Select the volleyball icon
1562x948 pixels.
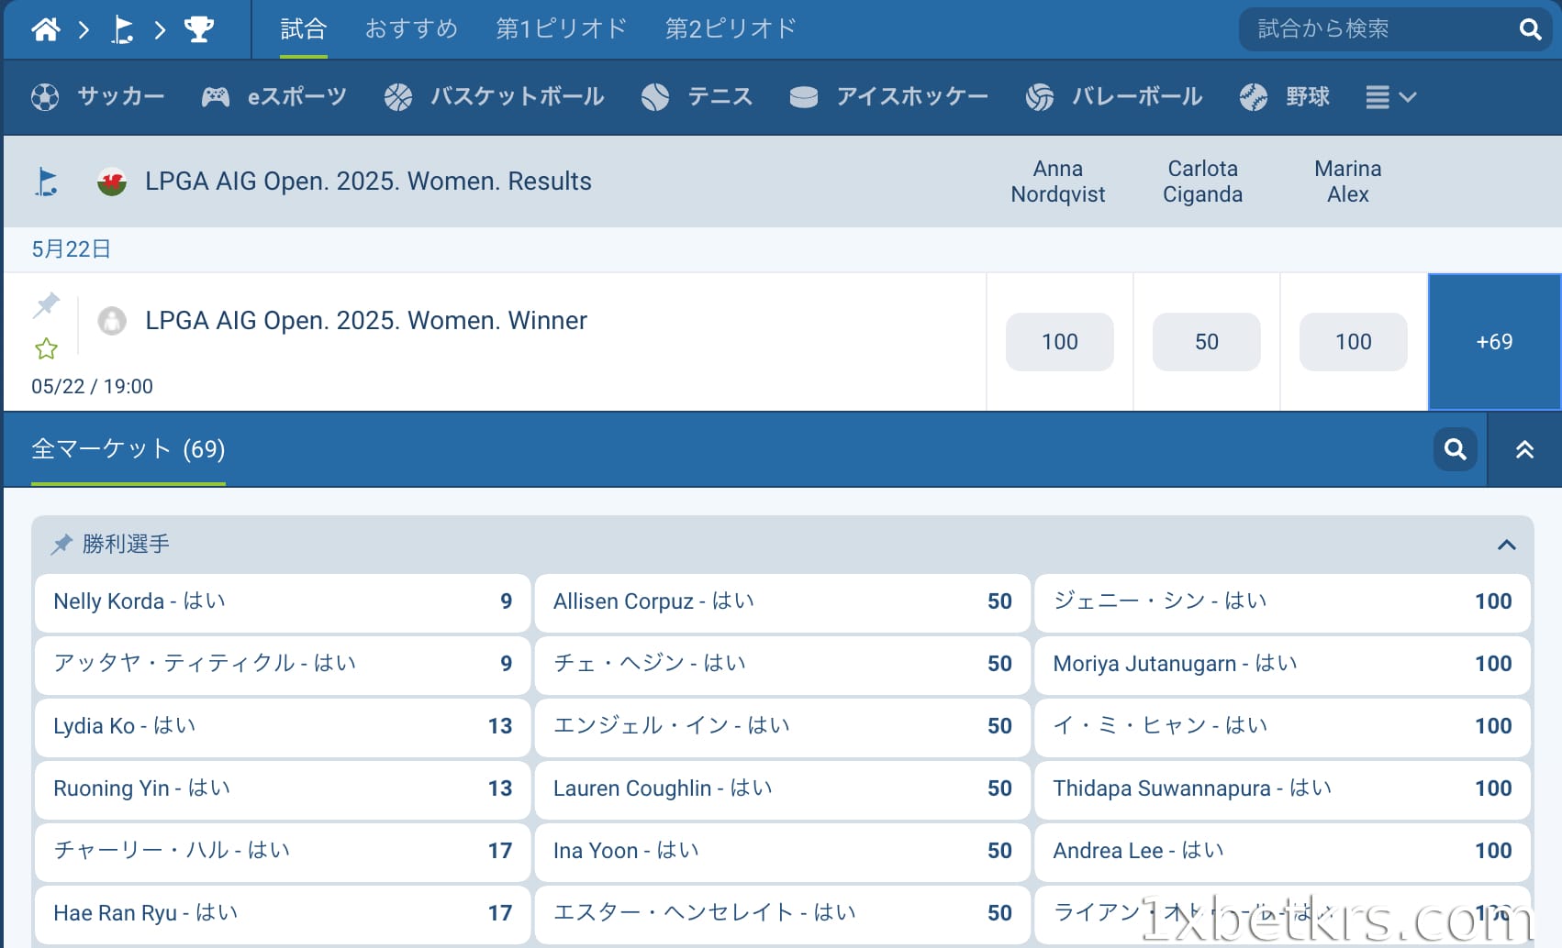point(1040,97)
